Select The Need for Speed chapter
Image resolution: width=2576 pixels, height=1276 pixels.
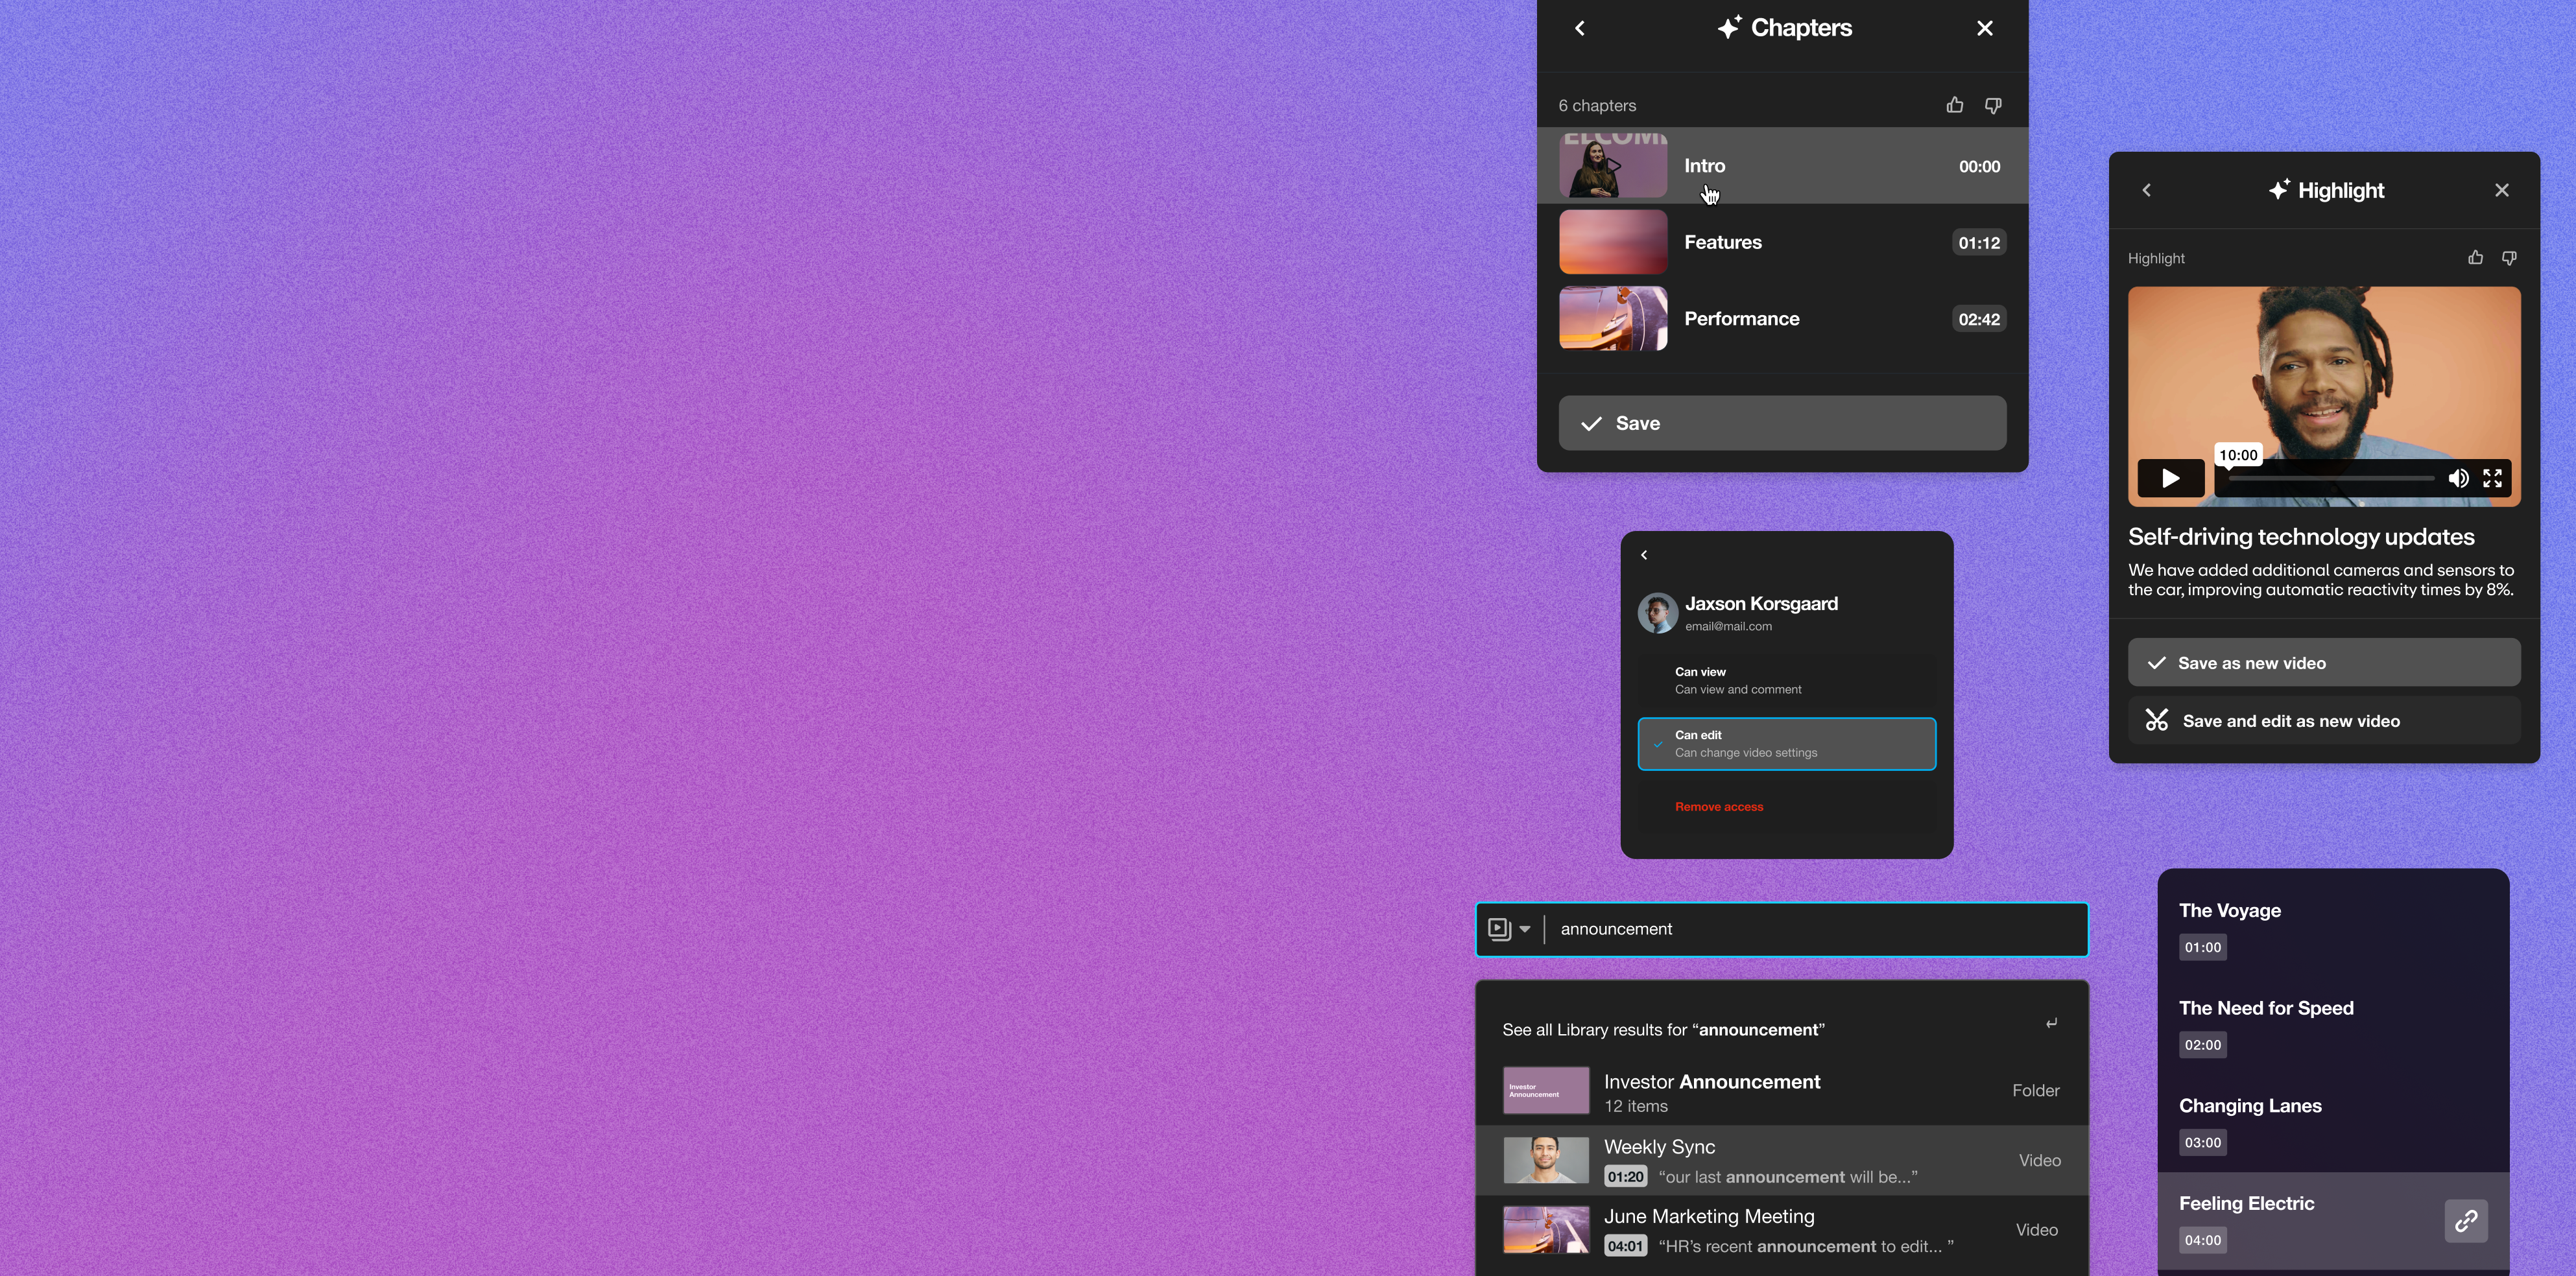[x=2266, y=1009]
